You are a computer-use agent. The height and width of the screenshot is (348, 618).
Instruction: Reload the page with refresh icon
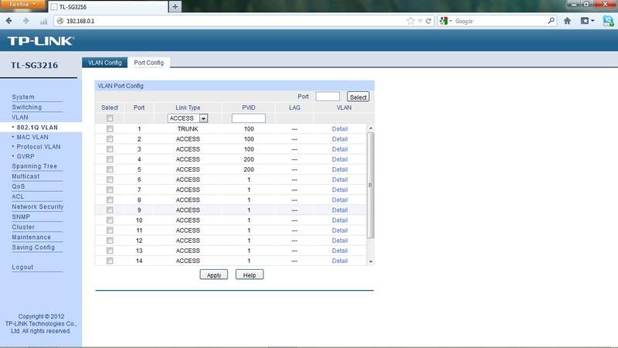[428, 21]
